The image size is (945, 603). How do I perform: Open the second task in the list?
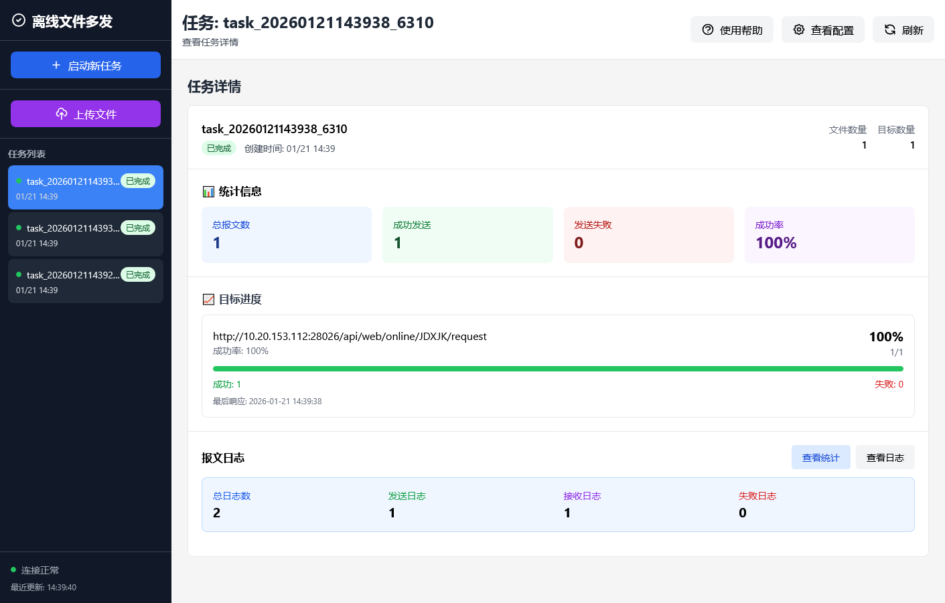85,234
